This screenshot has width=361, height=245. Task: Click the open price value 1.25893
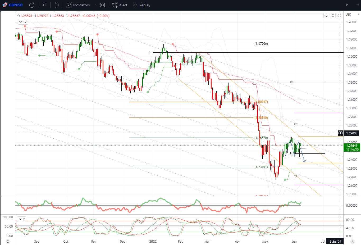[x=26, y=16]
